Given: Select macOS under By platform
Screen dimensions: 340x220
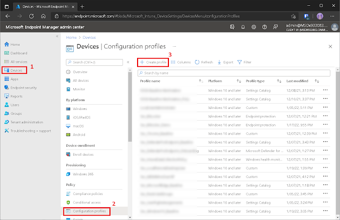Looking at the screenshot, I should pos(75,126).
